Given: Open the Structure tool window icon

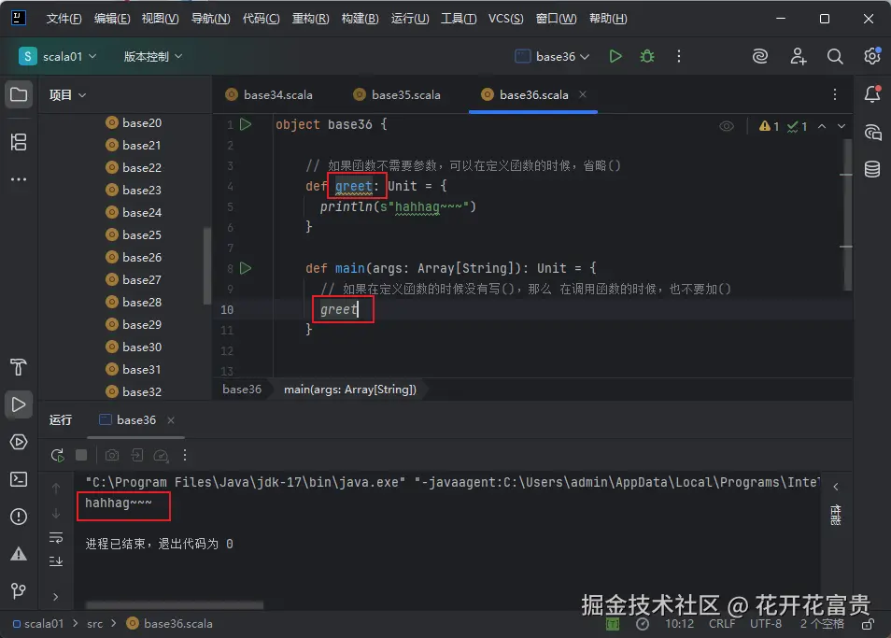Looking at the screenshot, I should click(x=18, y=142).
